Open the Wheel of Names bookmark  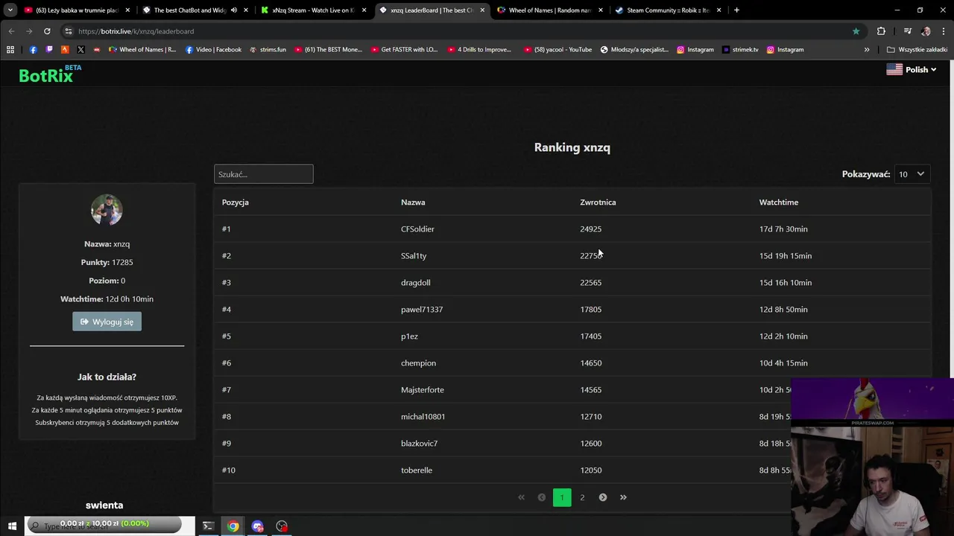tap(142, 50)
